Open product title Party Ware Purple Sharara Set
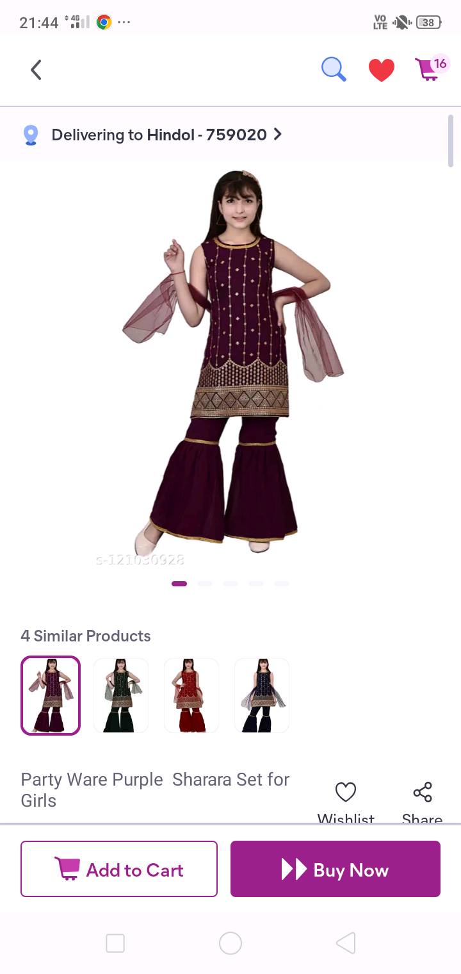461x974 pixels. click(155, 790)
